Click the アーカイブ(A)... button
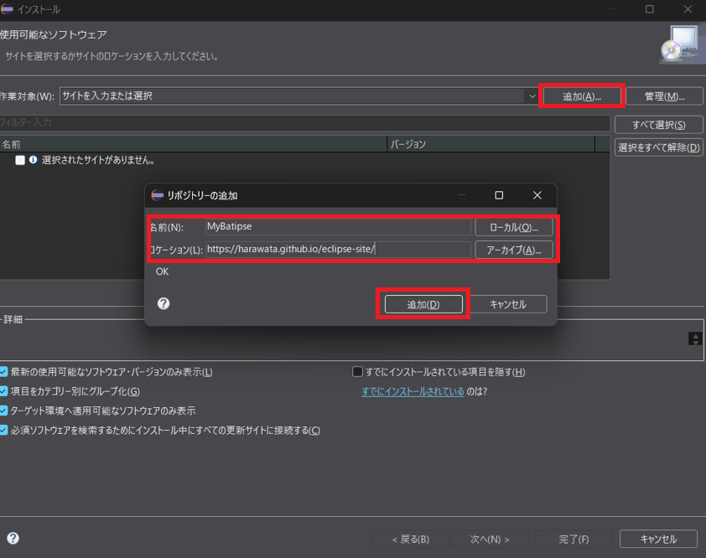Screen dimensions: 706x558 coord(514,250)
